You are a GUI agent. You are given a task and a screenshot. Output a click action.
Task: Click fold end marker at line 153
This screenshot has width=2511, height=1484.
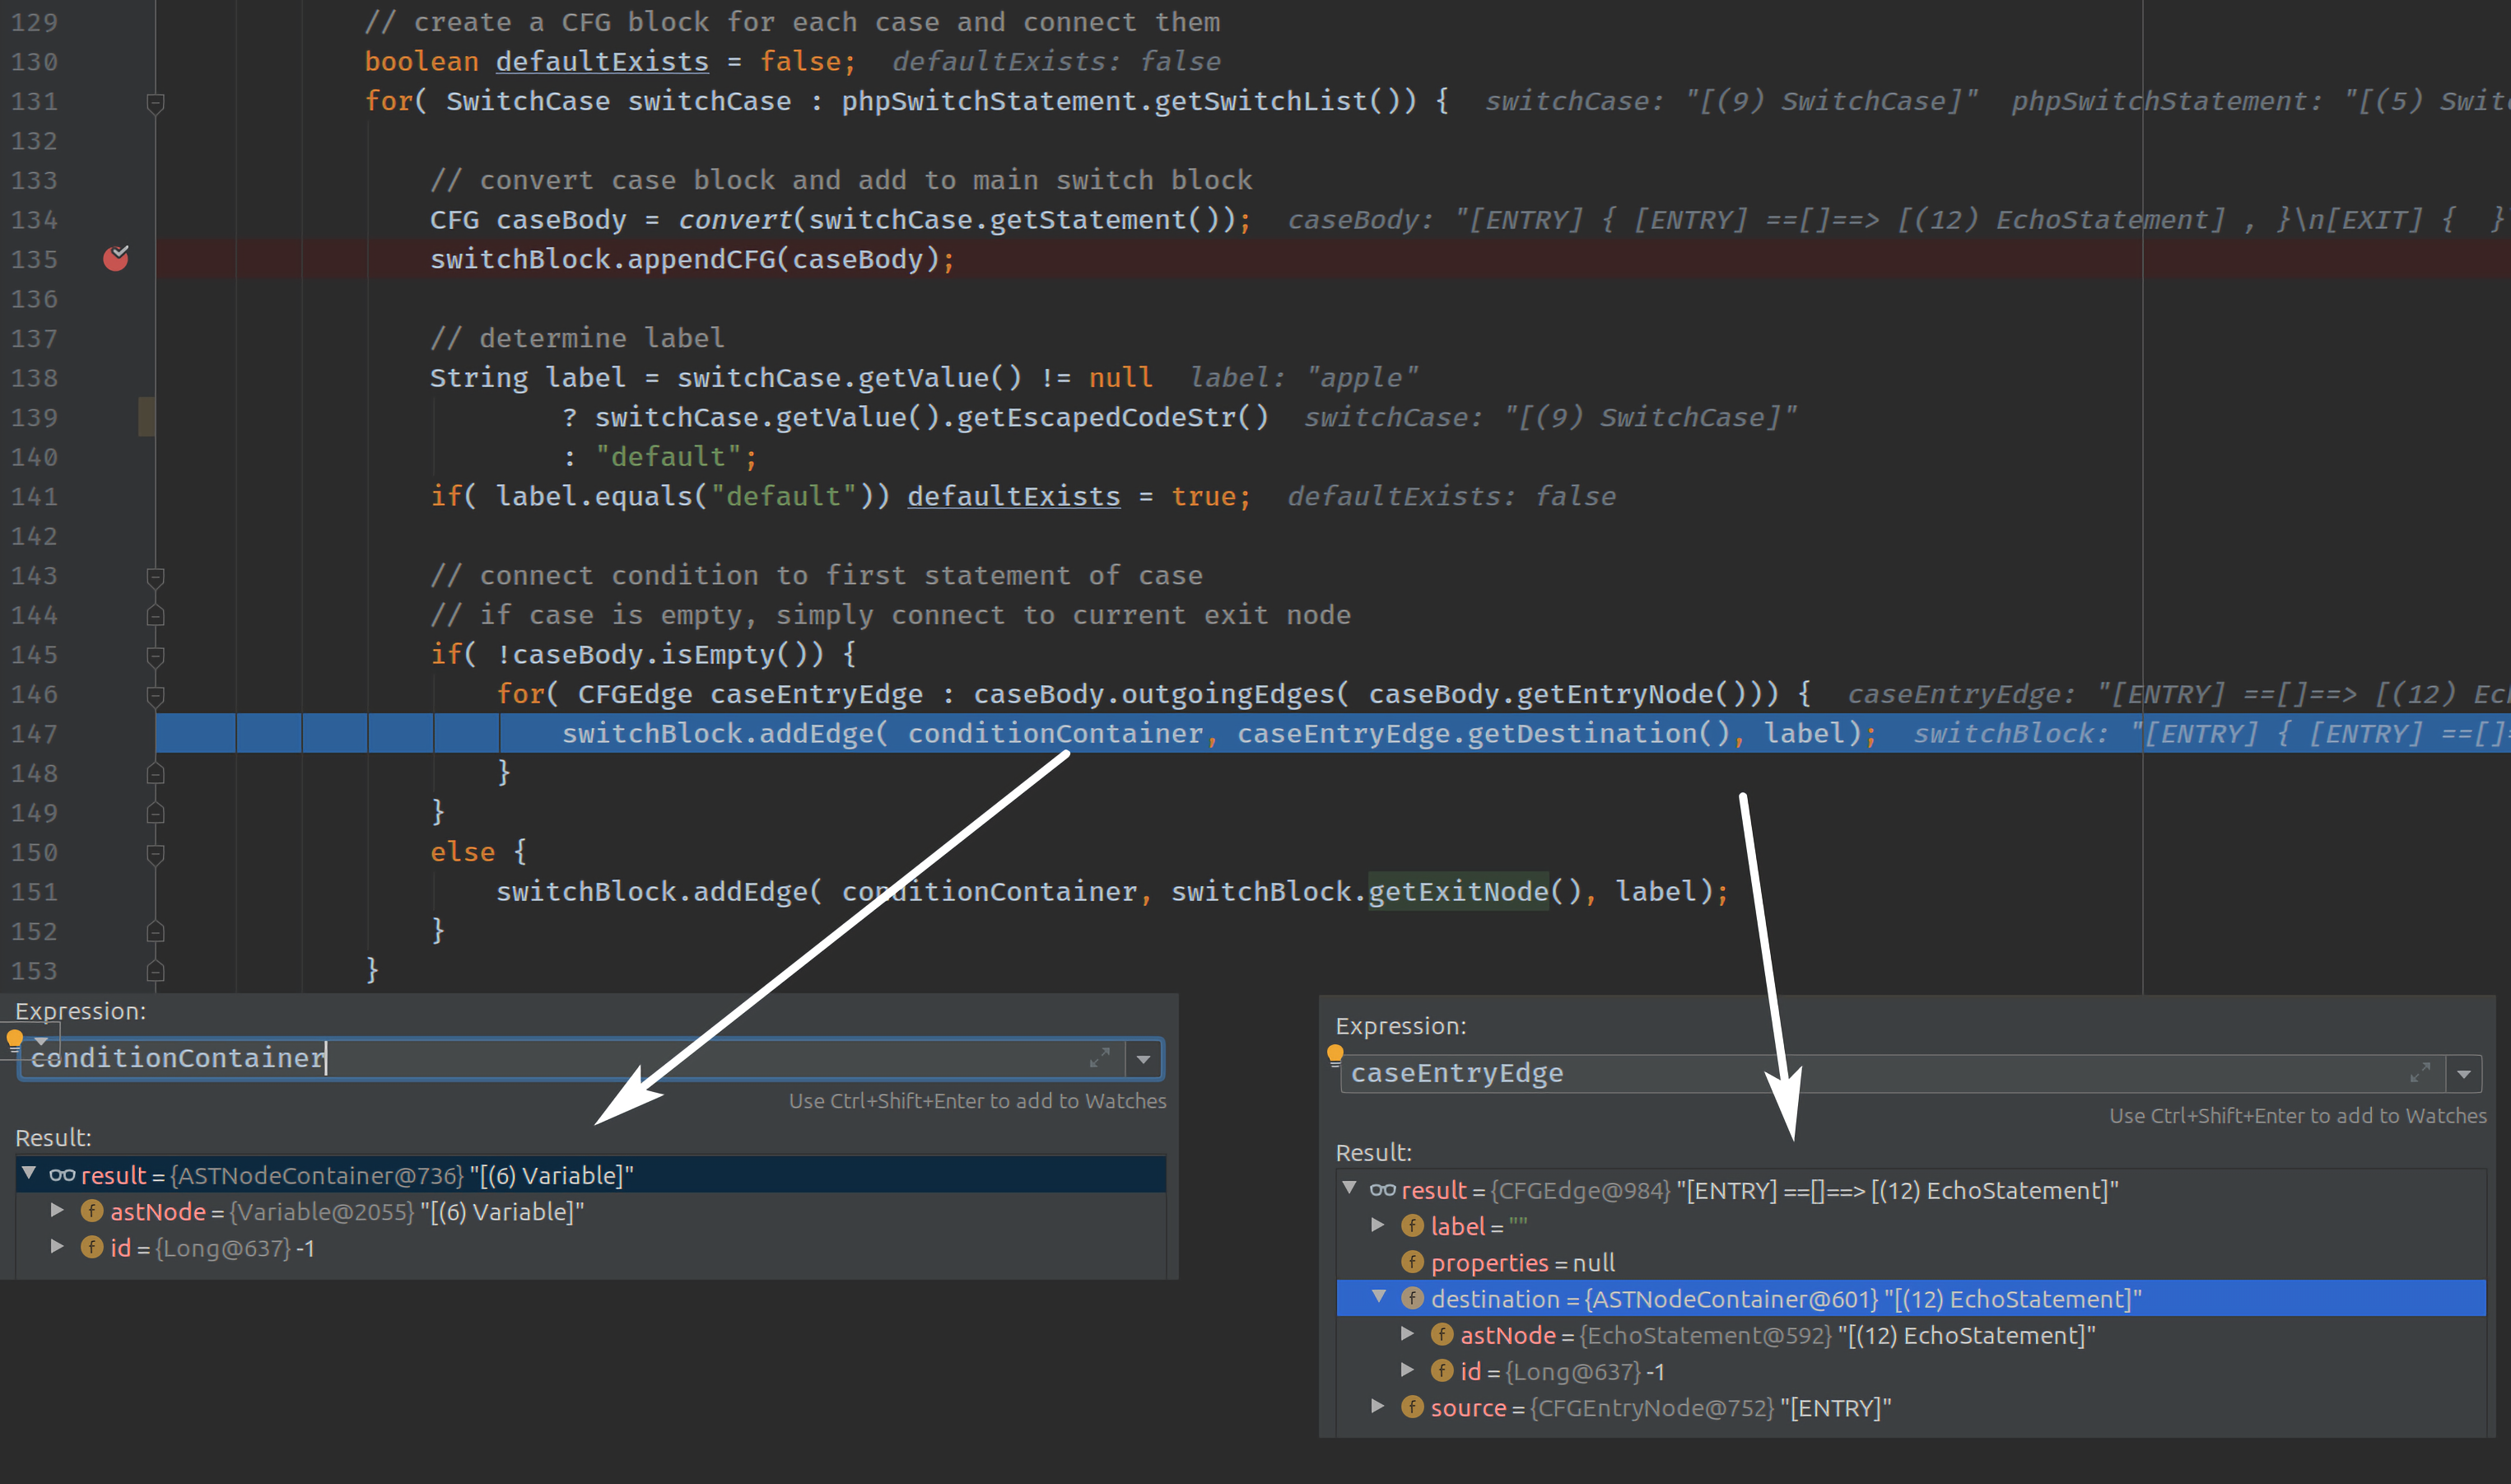tap(155, 971)
